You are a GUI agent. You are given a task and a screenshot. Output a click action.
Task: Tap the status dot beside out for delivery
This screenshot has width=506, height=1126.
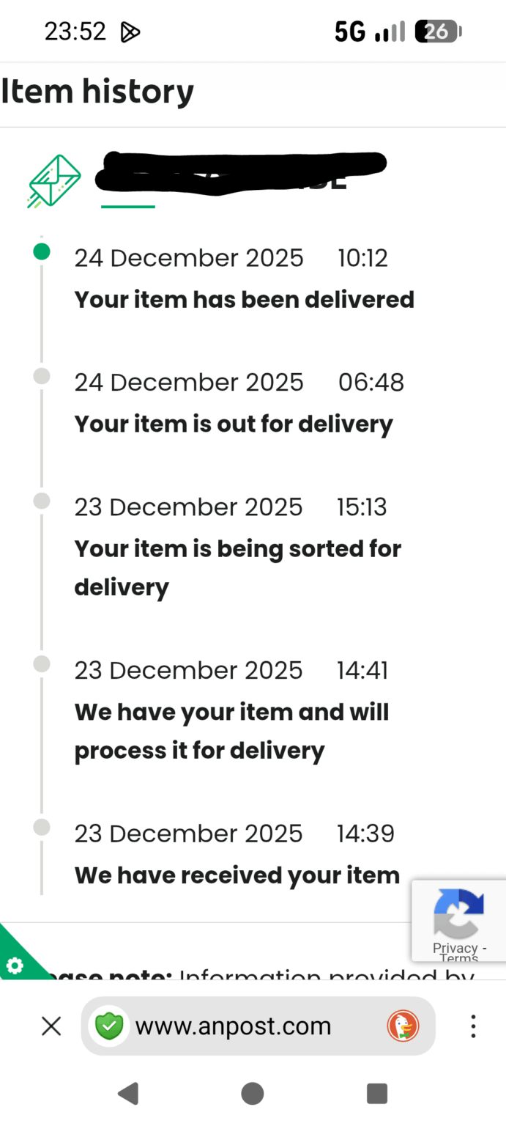pyautogui.click(x=42, y=376)
